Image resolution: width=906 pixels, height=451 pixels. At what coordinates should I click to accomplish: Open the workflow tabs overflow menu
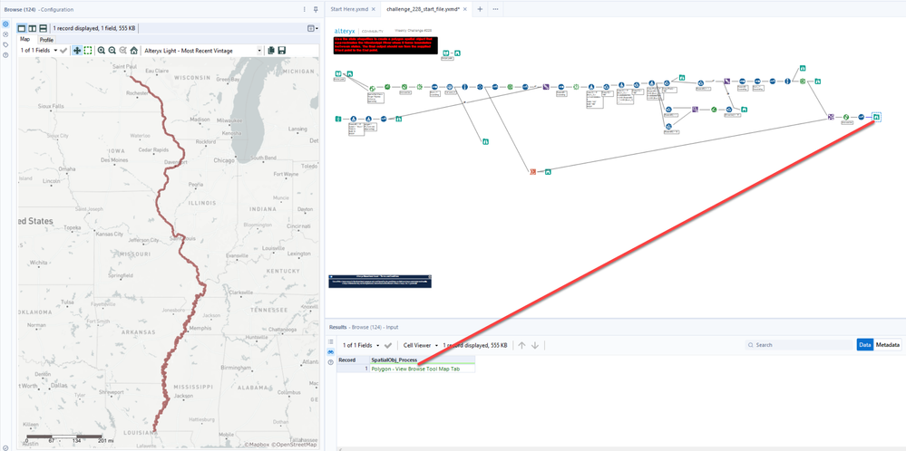coord(495,9)
